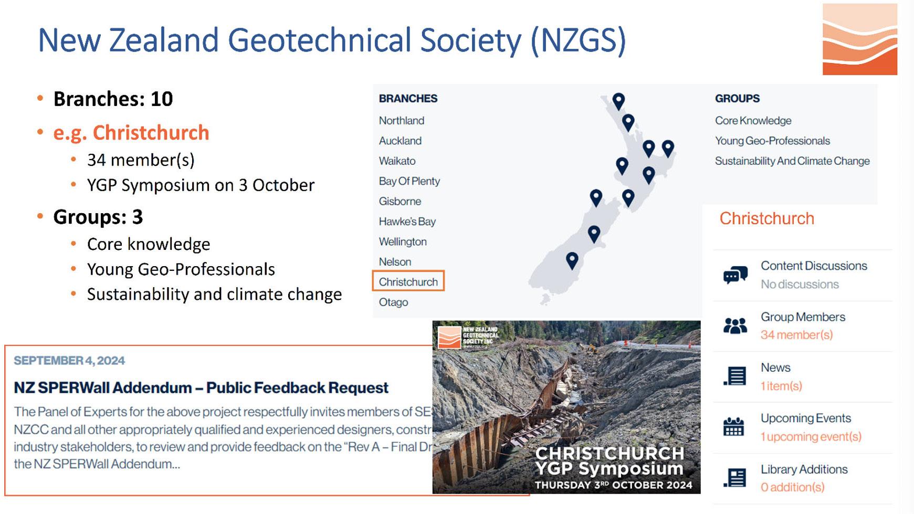The width and height of the screenshot is (914, 514).
Task: Click the Group Members people icon
Action: 735,326
